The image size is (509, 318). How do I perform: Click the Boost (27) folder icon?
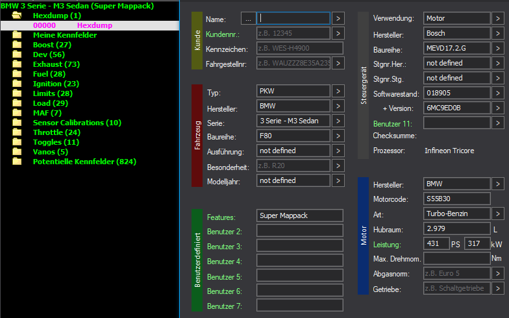(x=17, y=44)
